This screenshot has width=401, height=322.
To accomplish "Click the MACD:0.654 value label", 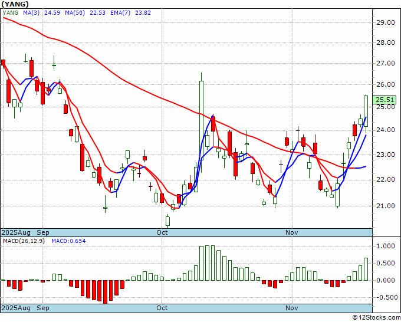I will [68, 241].
